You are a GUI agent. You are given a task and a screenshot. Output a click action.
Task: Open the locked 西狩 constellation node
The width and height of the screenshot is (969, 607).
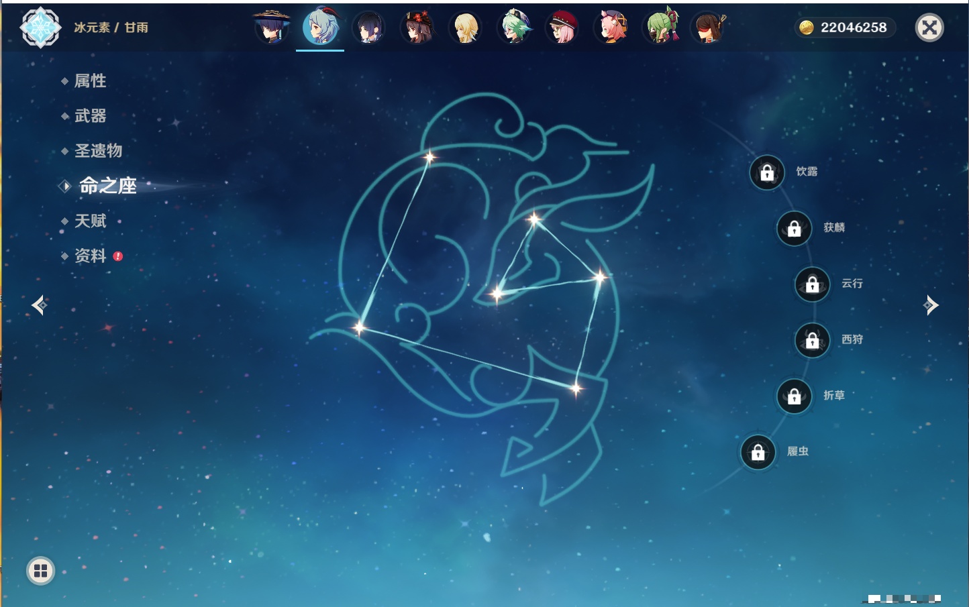pyautogui.click(x=813, y=341)
